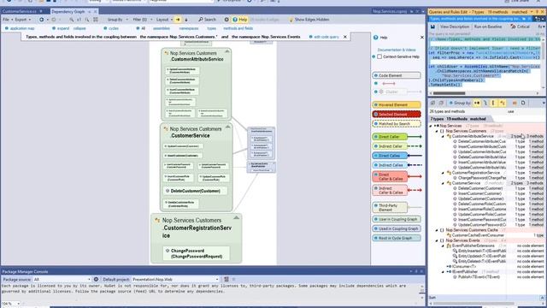The image size is (547, 308).
Task: Collapse the CustomerRegistrationService graph box
Action: (236, 217)
